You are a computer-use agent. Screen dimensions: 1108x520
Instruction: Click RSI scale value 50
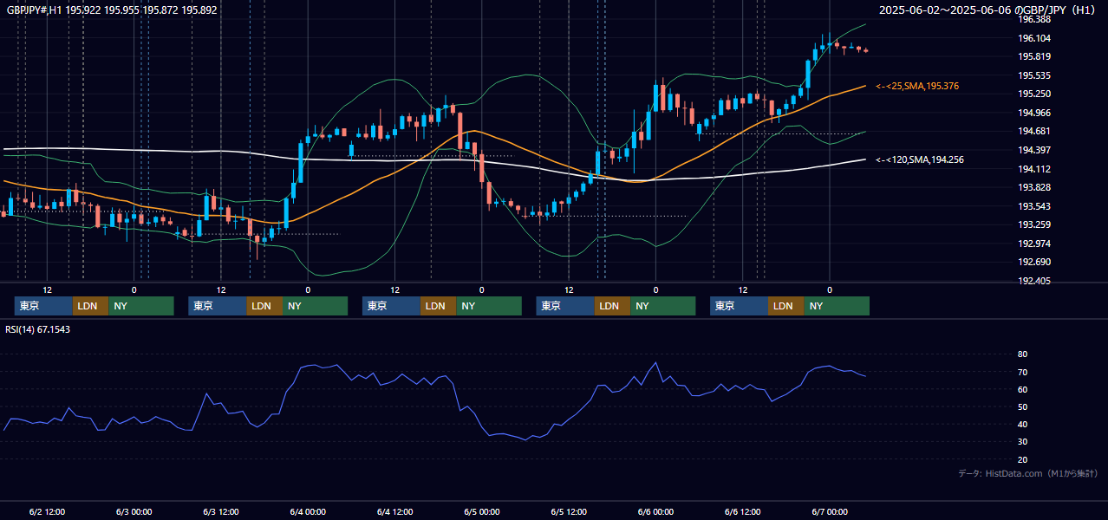click(x=1023, y=406)
